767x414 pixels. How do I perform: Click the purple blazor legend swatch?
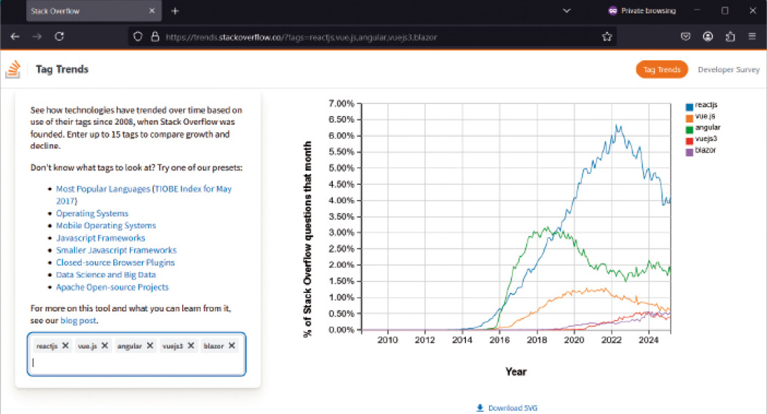coord(689,152)
